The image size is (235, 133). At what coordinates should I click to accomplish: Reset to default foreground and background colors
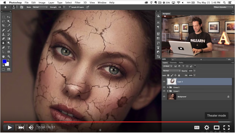3,65
